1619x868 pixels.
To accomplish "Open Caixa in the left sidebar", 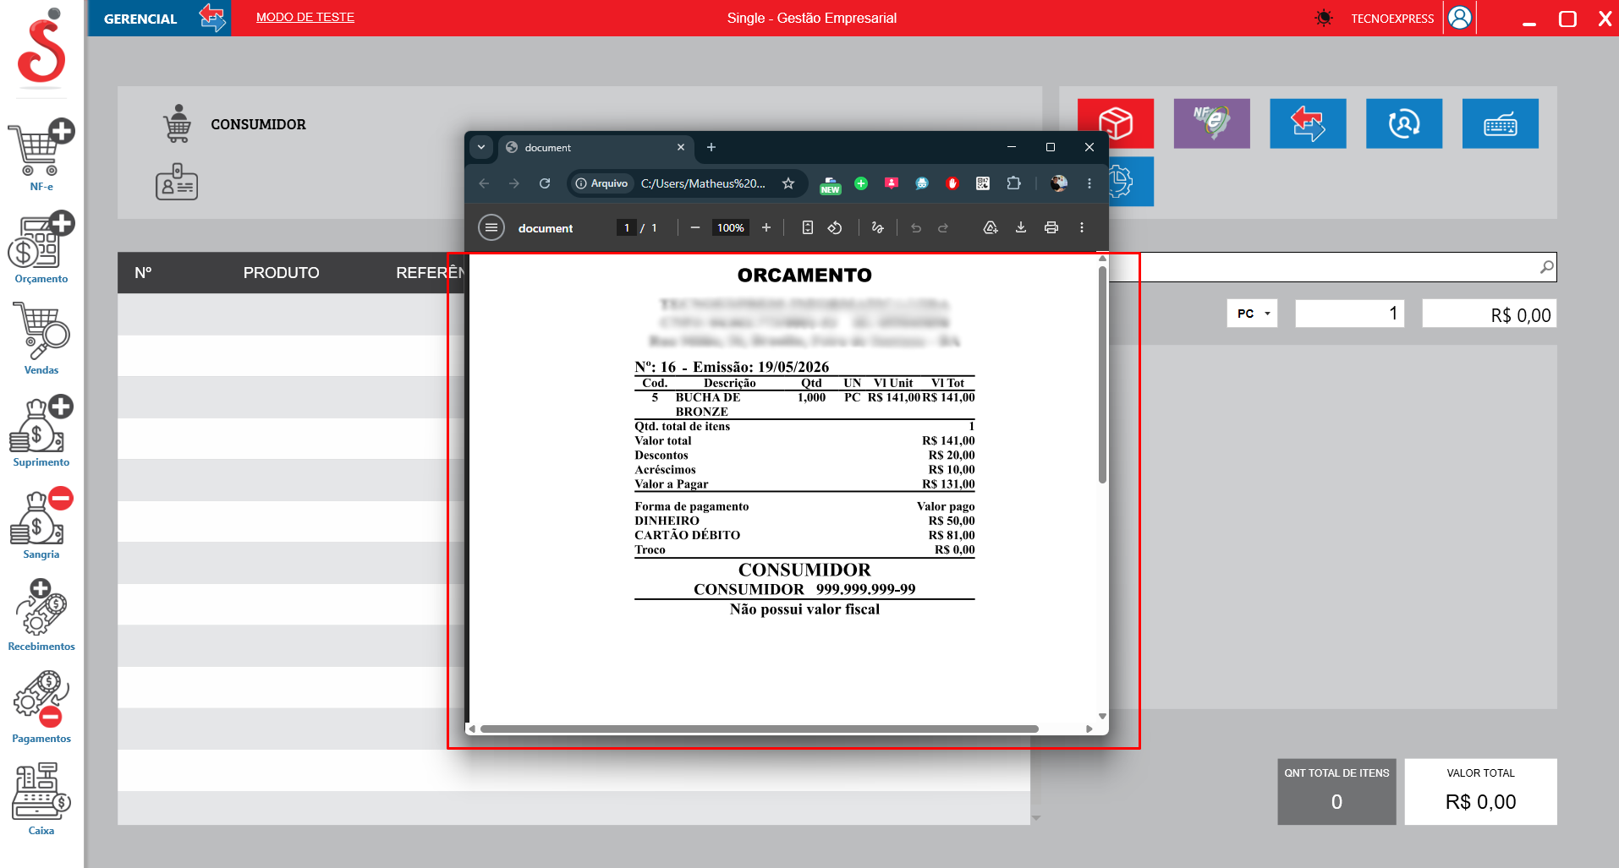I will coord(41,799).
